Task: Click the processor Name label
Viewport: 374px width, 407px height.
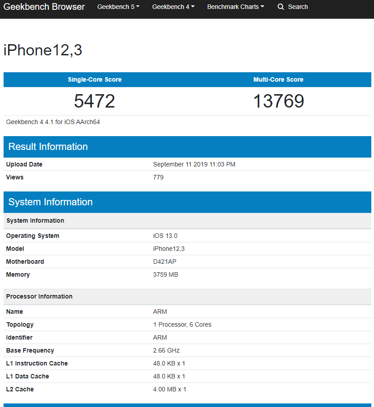Action: click(x=15, y=311)
